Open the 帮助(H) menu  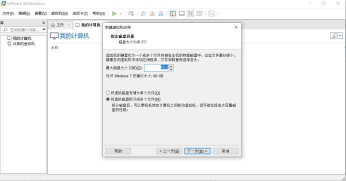[98, 13]
